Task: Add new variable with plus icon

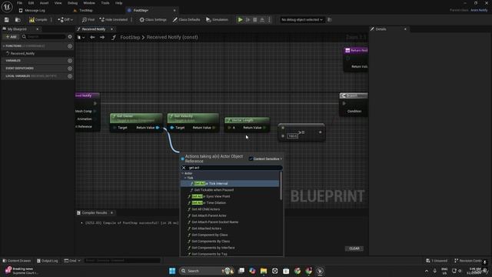Action: 70,61
